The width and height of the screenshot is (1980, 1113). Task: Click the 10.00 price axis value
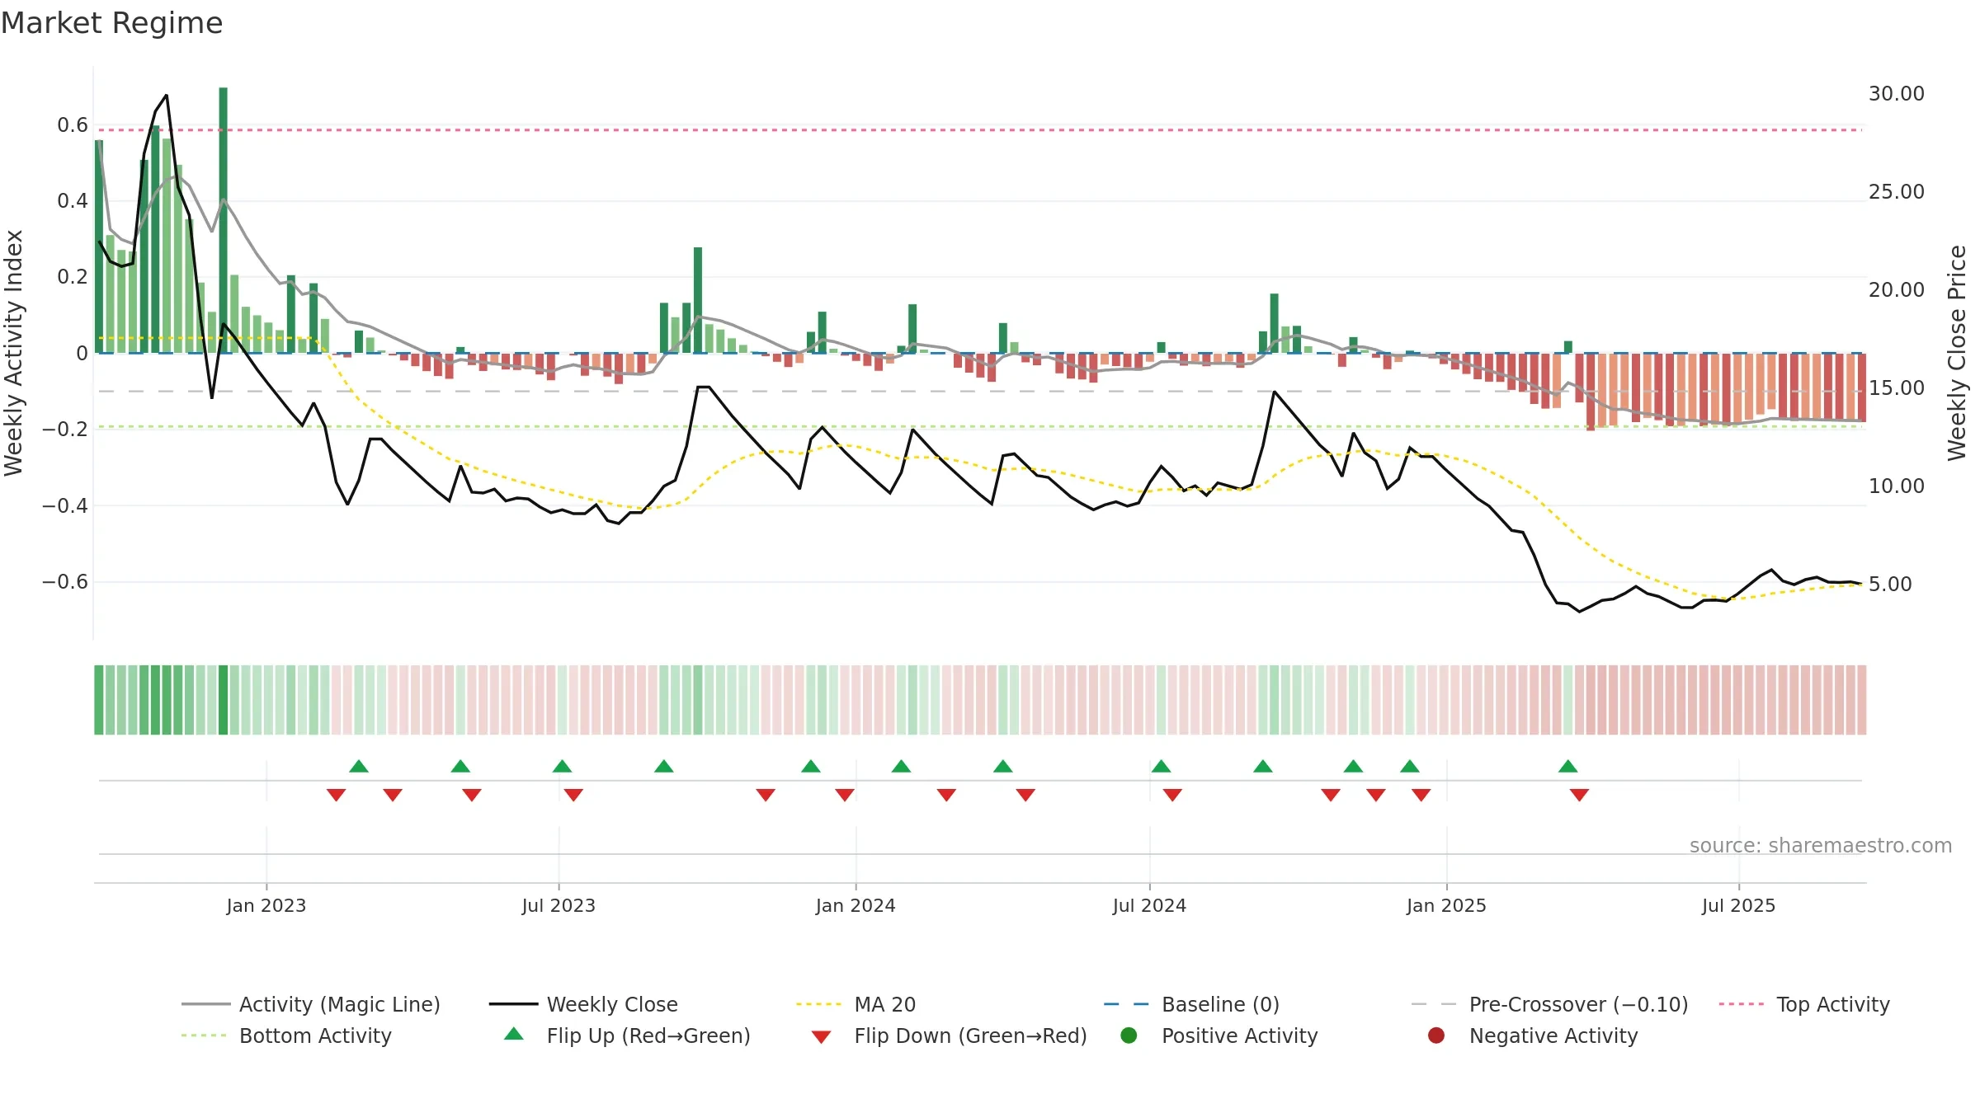1897,486
